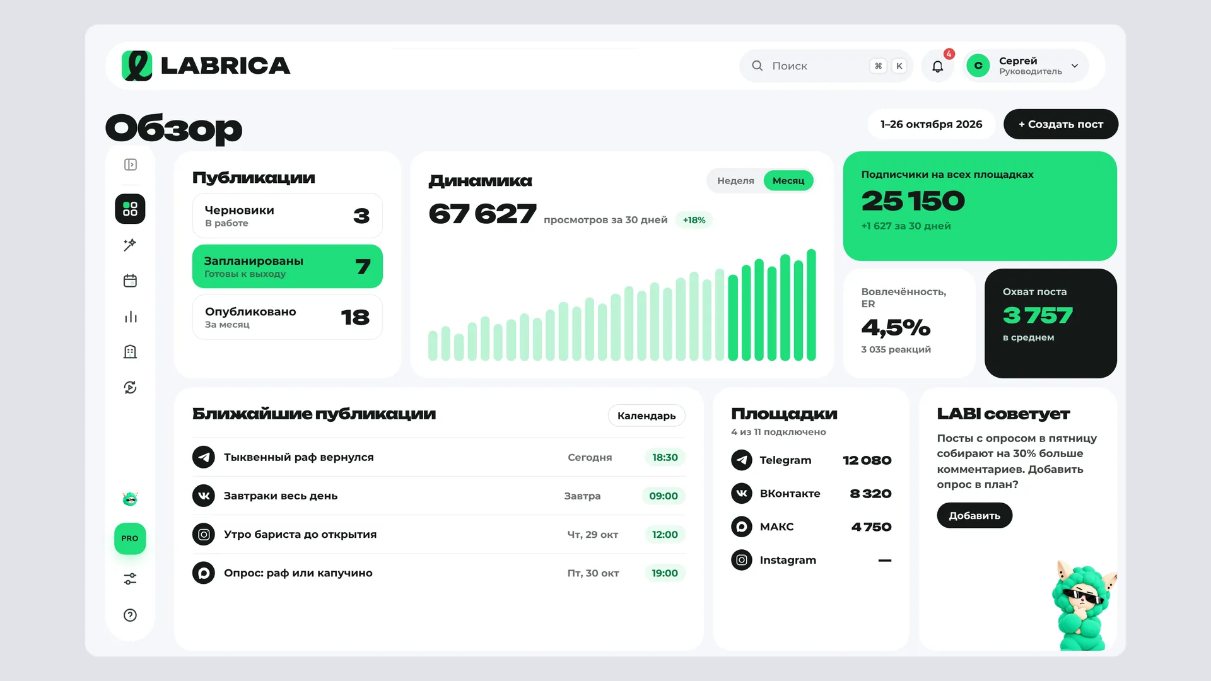The width and height of the screenshot is (1211, 681).
Task: Open the notifications bell
Action: pyautogui.click(x=938, y=66)
